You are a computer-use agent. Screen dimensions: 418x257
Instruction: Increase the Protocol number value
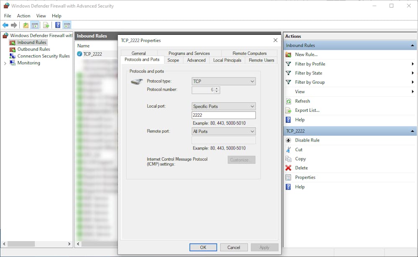[x=217, y=88]
